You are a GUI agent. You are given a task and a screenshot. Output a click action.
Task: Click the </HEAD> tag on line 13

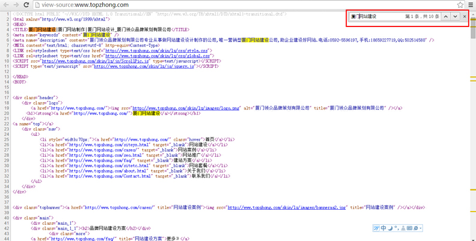point(20,77)
